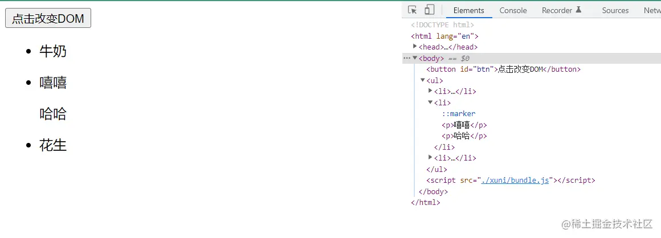
Task: Open the Recorder flask icon
Action: pyautogui.click(x=578, y=10)
